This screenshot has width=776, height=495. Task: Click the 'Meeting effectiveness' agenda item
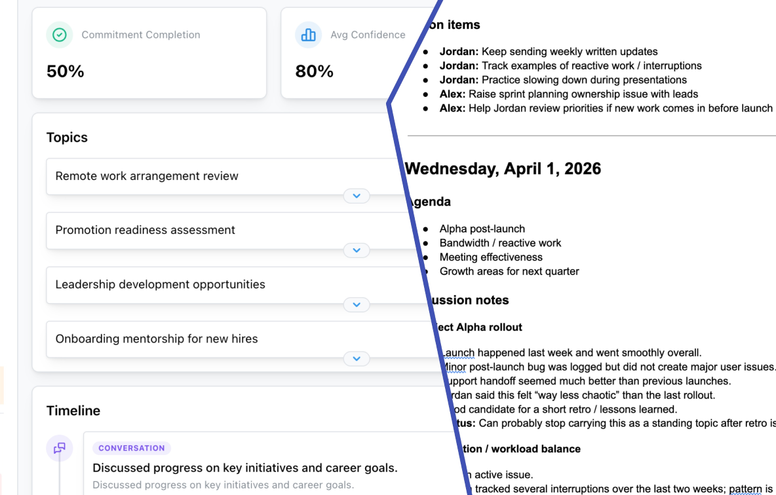[491, 257]
